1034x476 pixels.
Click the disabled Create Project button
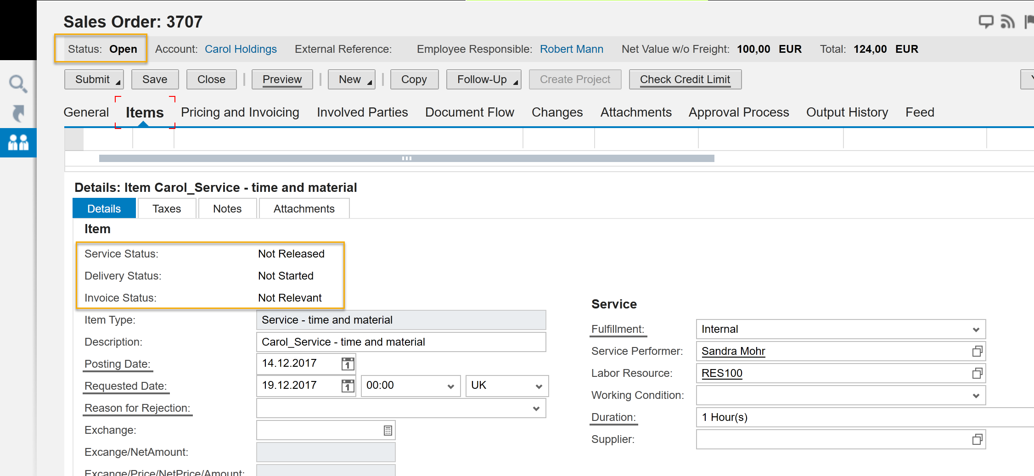pyautogui.click(x=575, y=79)
